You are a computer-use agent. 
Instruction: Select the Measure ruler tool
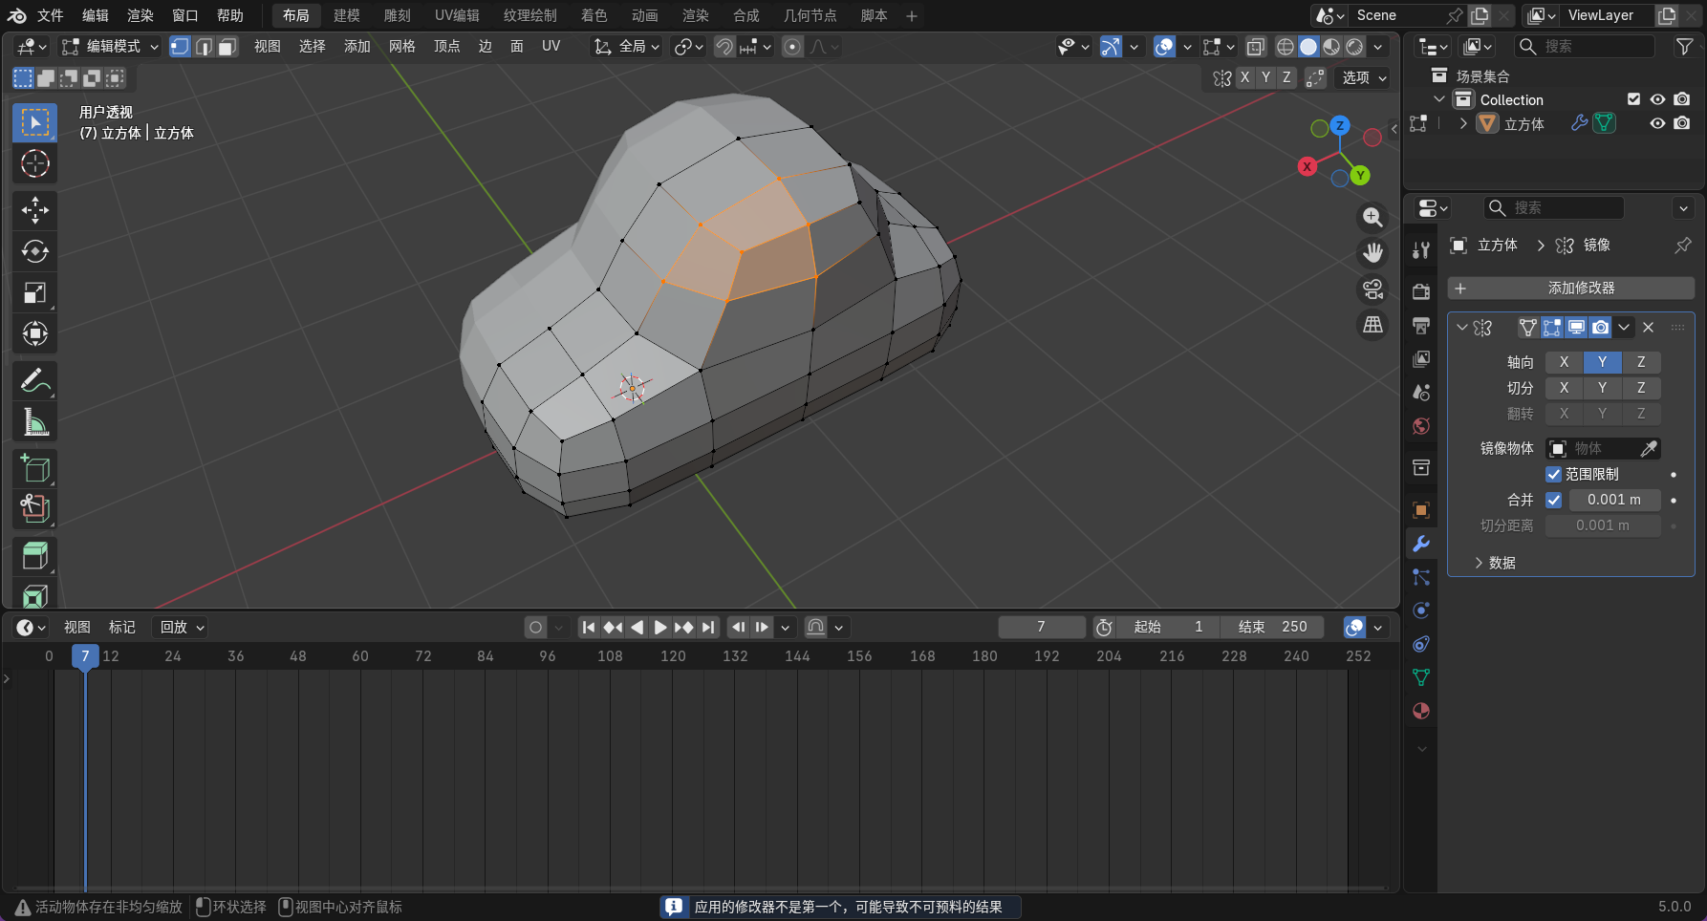coord(35,422)
